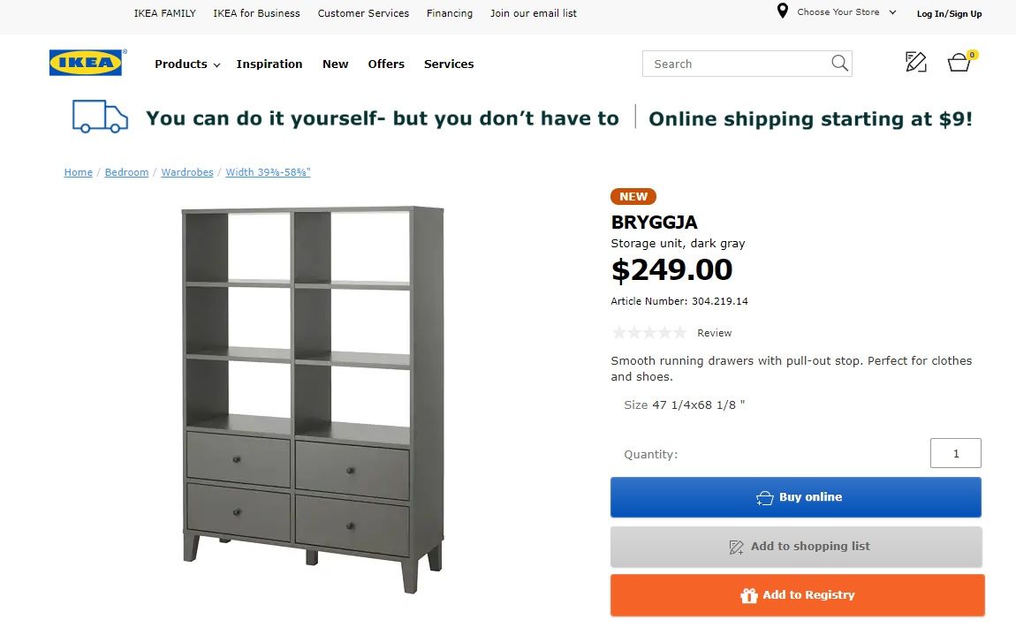Click the IKEA logo

87,63
